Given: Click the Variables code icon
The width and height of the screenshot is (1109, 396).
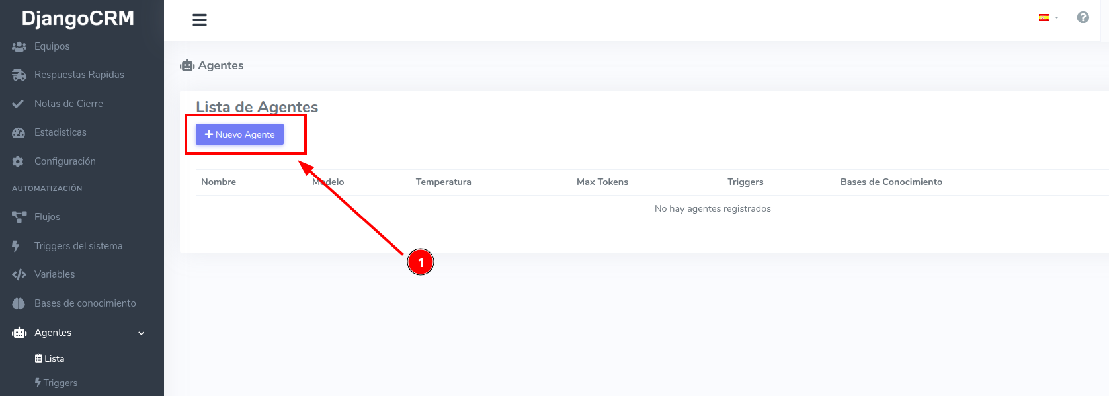Looking at the screenshot, I should click(19, 274).
